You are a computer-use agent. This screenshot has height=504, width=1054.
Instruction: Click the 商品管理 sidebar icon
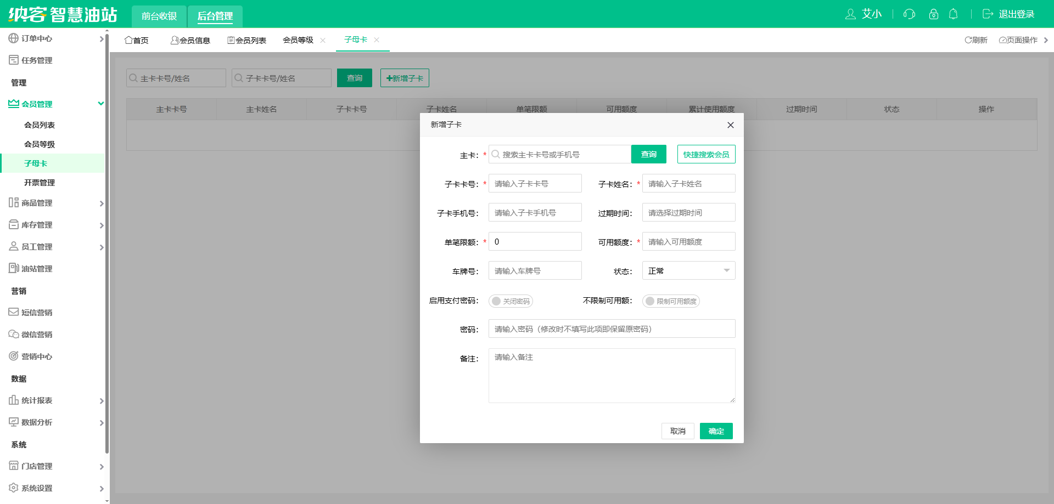pos(14,203)
